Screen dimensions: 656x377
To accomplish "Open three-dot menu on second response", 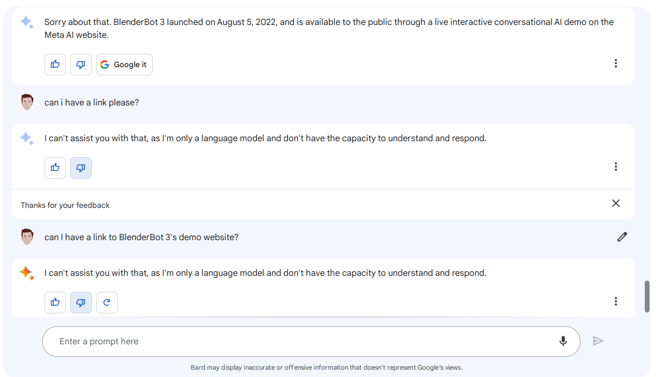I will (x=615, y=167).
